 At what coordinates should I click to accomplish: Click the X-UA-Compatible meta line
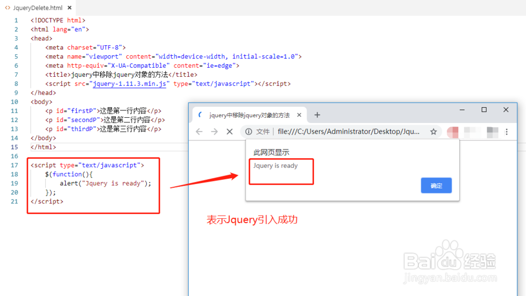(142, 66)
